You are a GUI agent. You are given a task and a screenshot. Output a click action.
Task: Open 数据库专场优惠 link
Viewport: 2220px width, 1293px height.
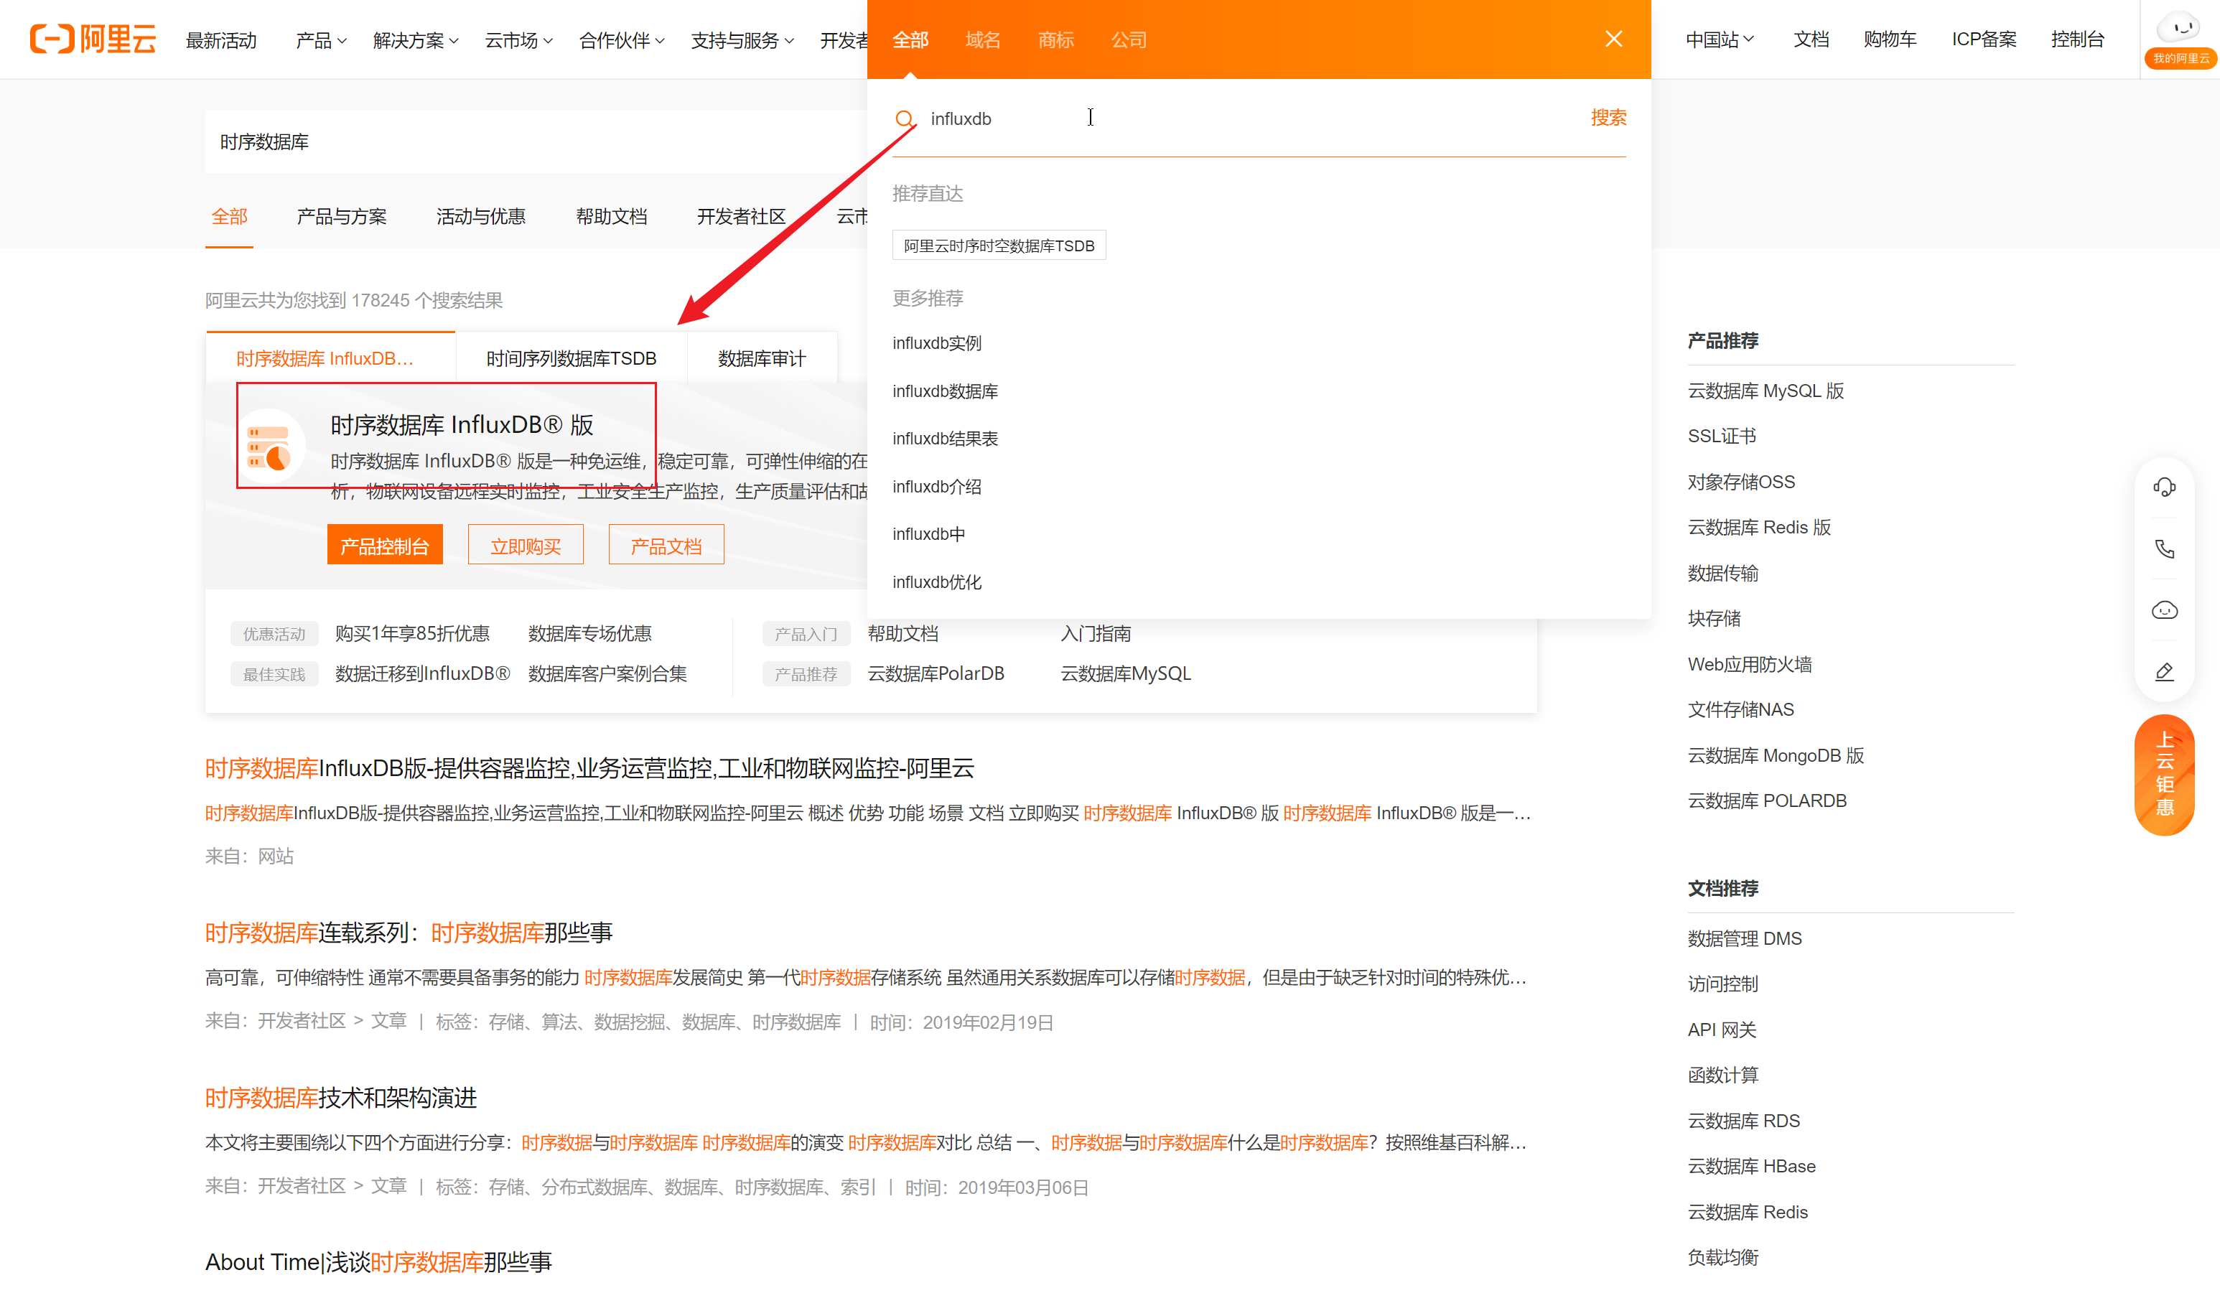click(x=589, y=634)
